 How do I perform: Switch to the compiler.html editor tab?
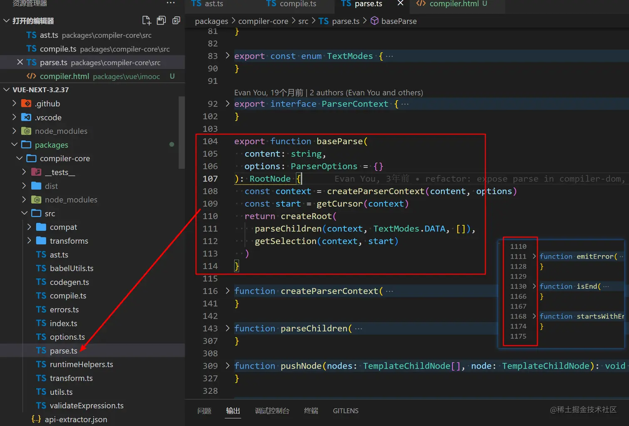452,3
